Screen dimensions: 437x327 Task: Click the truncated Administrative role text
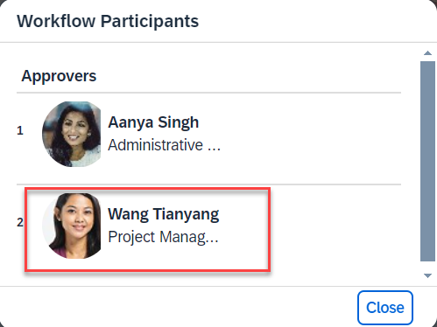coord(164,145)
